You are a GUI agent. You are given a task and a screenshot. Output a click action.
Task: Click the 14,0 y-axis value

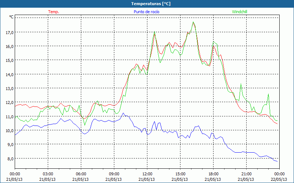coord(10,75)
